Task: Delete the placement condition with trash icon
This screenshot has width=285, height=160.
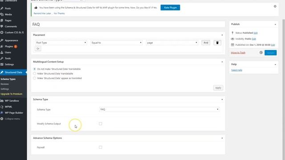Action: pos(217,43)
